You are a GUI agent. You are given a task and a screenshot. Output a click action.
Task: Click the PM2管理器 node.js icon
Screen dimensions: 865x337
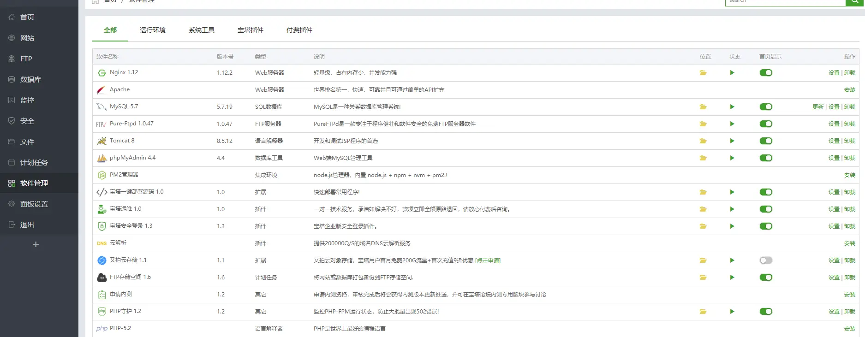click(101, 175)
